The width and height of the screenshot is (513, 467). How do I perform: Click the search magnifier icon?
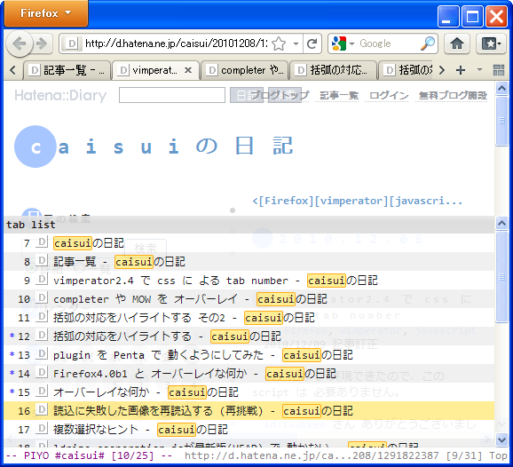[427, 44]
